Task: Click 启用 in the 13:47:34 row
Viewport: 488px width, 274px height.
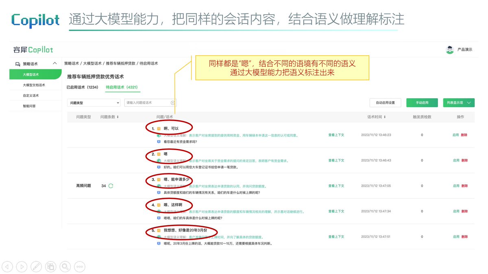Action: coord(456,211)
